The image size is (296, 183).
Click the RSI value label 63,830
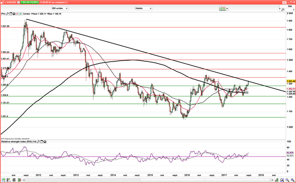coord(290,153)
